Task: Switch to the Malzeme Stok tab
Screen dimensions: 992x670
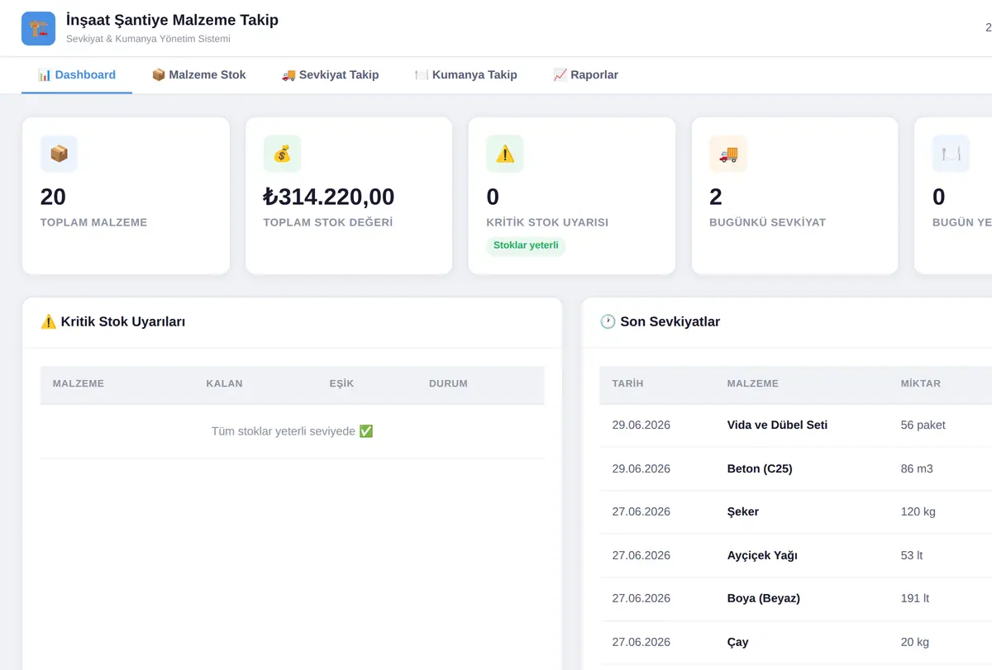Action: (199, 75)
